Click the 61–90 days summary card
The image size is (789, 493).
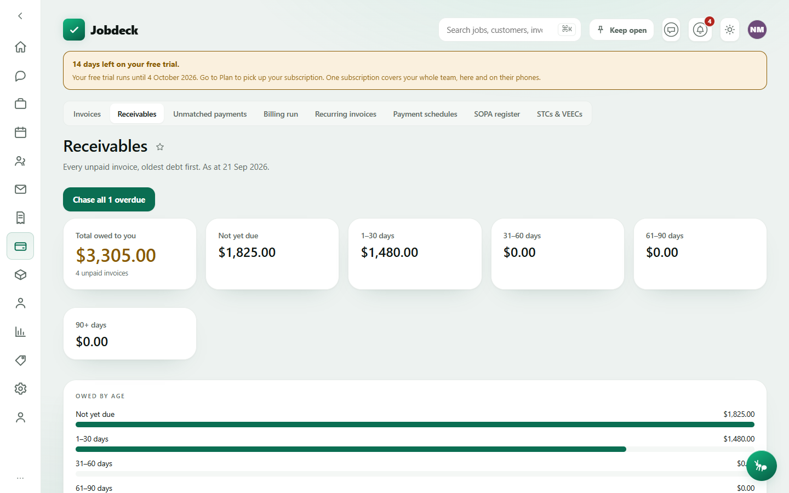pyautogui.click(x=700, y=254)
